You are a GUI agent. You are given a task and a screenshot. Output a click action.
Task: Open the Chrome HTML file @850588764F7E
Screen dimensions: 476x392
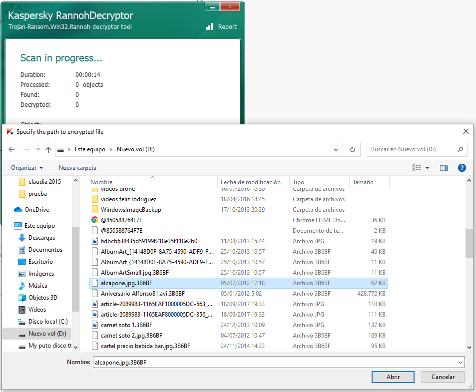tap(121, 220)
